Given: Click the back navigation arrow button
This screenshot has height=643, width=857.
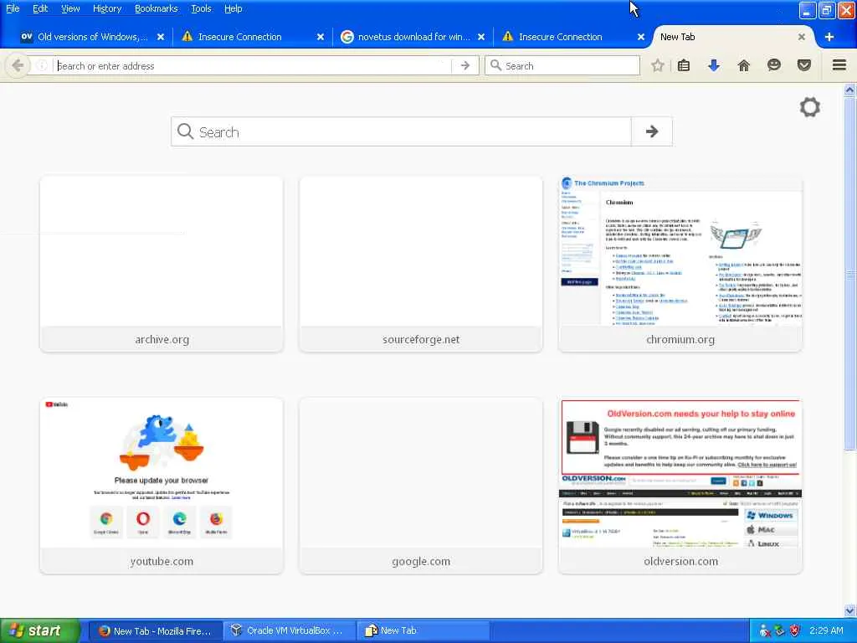Looking at the screenshot, I should click(x=17, y=65).
